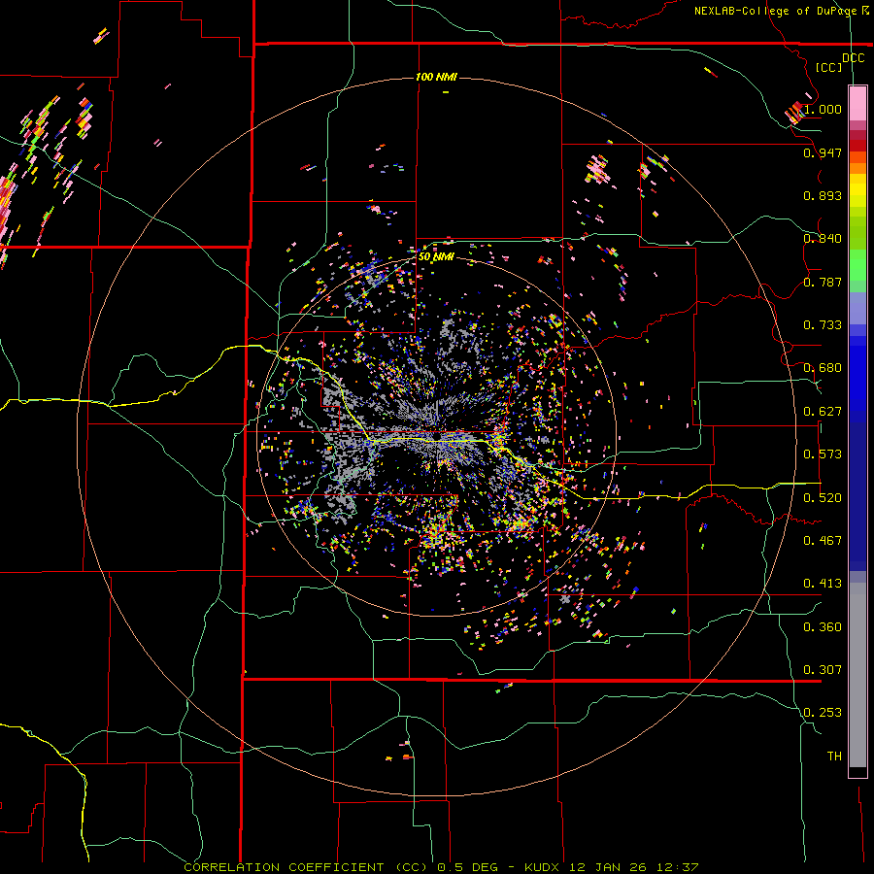Select the 0.627 scale value

tap(823, 411)
